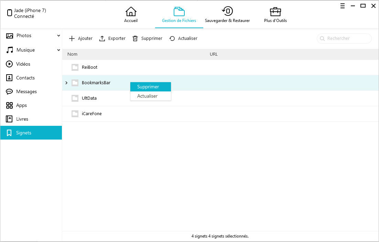Click the Jade (iPhone 7) device label
The height and width of the screenshot is (242, 379).
[30, 10]
